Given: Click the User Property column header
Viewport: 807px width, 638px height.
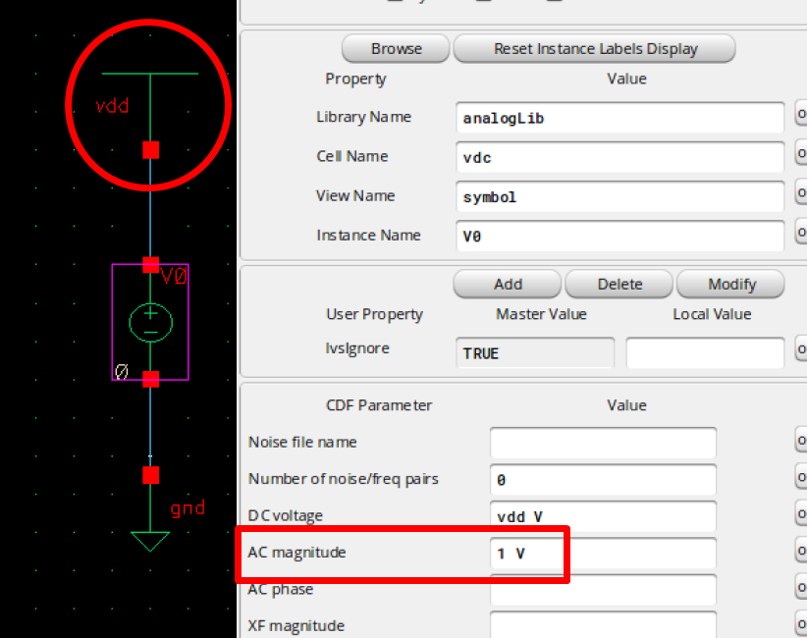Looking at the screenshot, I should pos(374,314).
